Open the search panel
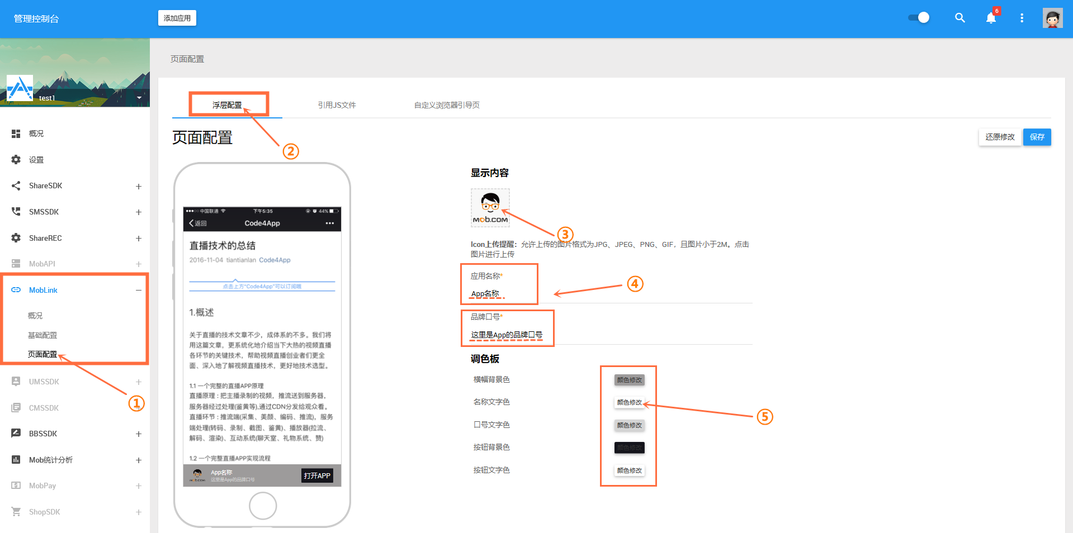The width and height of the screenshot is (1073, 533). pyautogui.click(x=960, y=18)
